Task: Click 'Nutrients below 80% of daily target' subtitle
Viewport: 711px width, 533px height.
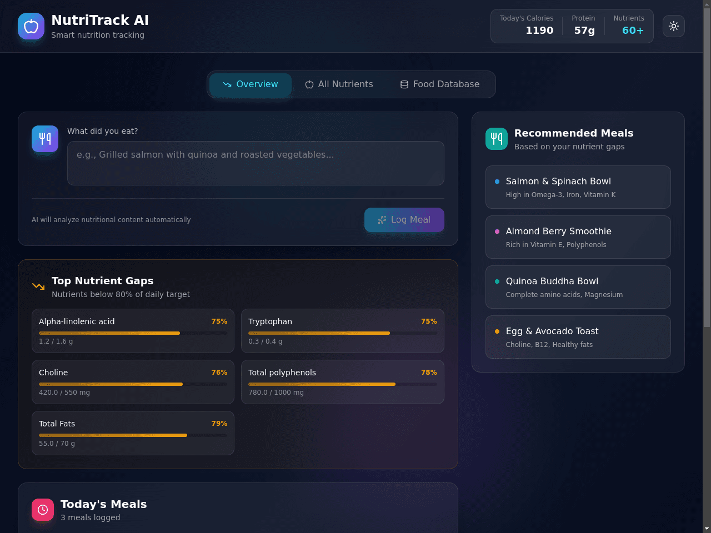Action: 121,294
